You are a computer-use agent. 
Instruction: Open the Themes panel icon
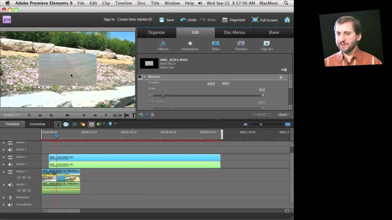(x=241, y=46)
